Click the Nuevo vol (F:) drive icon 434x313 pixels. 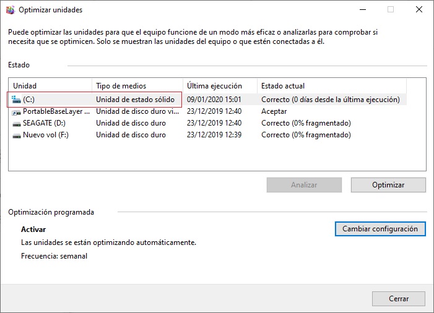coord(16,135)
